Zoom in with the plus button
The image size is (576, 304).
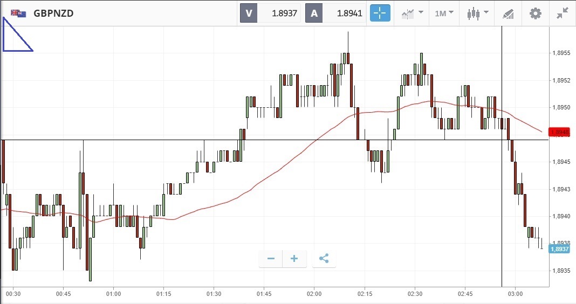click(294, 259)
